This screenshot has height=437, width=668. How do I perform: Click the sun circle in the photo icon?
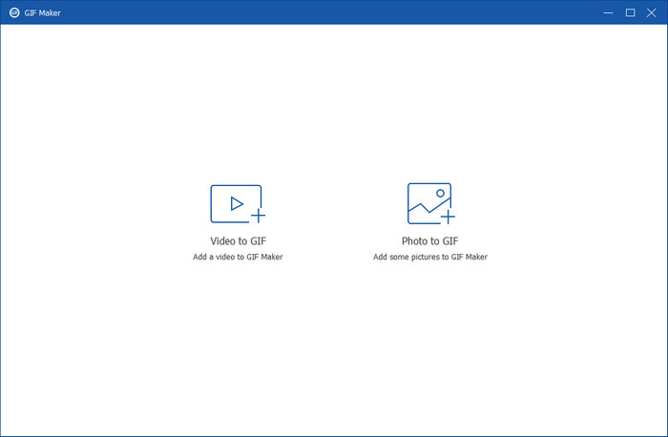[x=440, y=193]
